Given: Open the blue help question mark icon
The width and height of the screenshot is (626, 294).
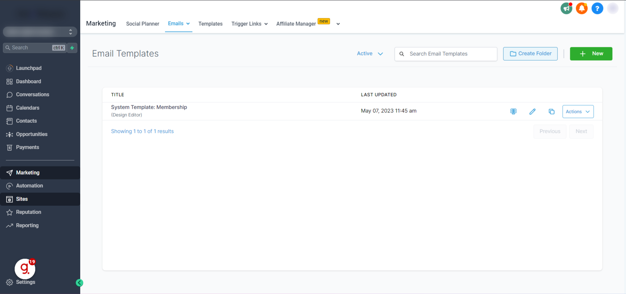Looking at the screenshot, I should (x=597, y=8).
